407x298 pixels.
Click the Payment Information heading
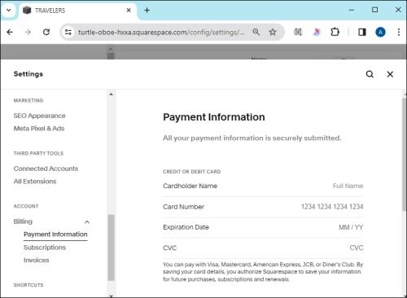pyautogui.click(x=214, y=117)
